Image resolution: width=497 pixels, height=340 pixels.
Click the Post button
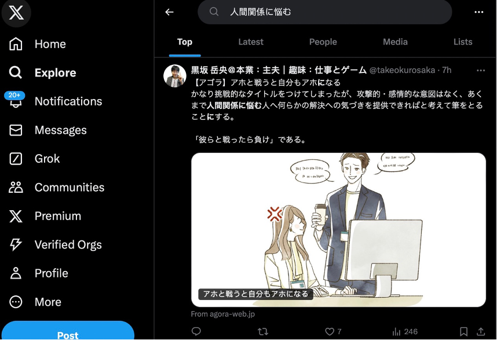[x=68, y=331]
